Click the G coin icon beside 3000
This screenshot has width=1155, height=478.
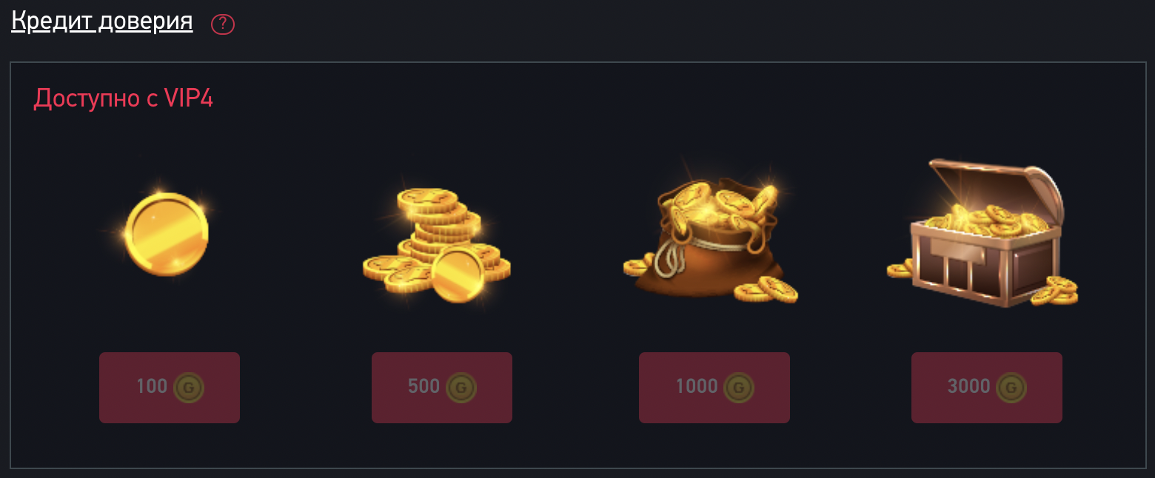[x=1011, y=387]
